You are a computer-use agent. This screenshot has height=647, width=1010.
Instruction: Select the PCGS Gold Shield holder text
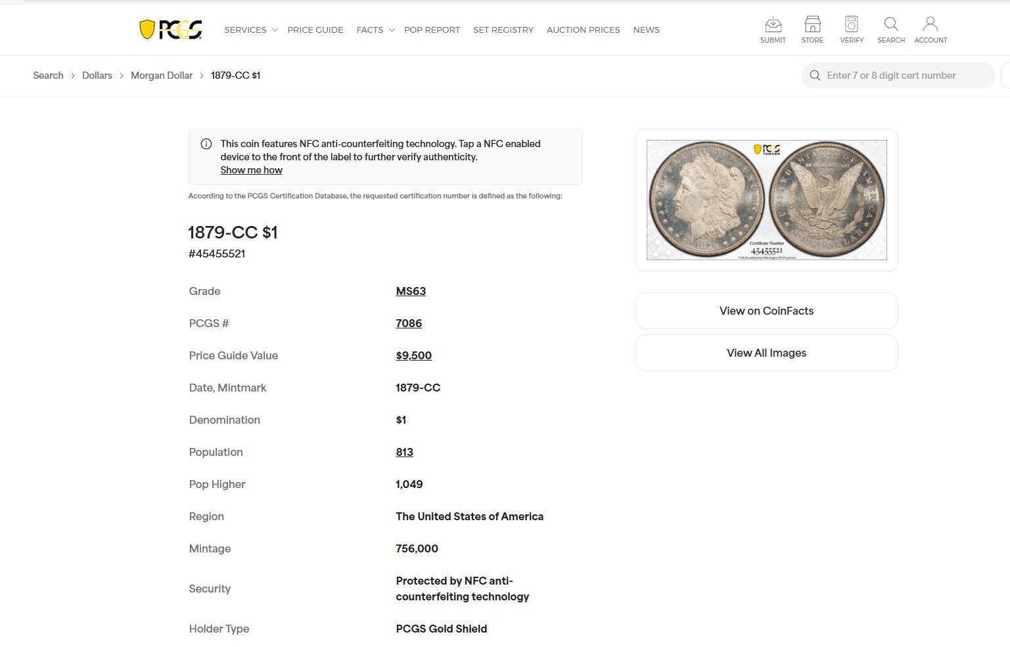(442, 629)
